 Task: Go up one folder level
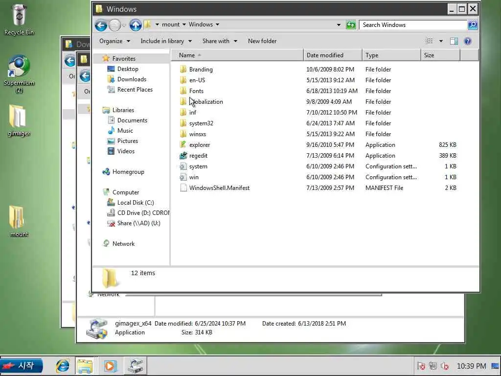pyautogui.click(x=136, y=25)
